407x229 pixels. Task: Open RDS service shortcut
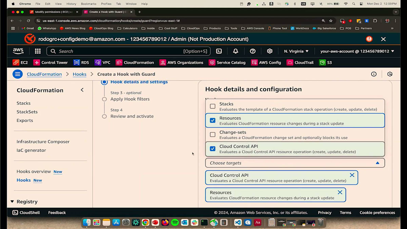(x=81, y=62)
